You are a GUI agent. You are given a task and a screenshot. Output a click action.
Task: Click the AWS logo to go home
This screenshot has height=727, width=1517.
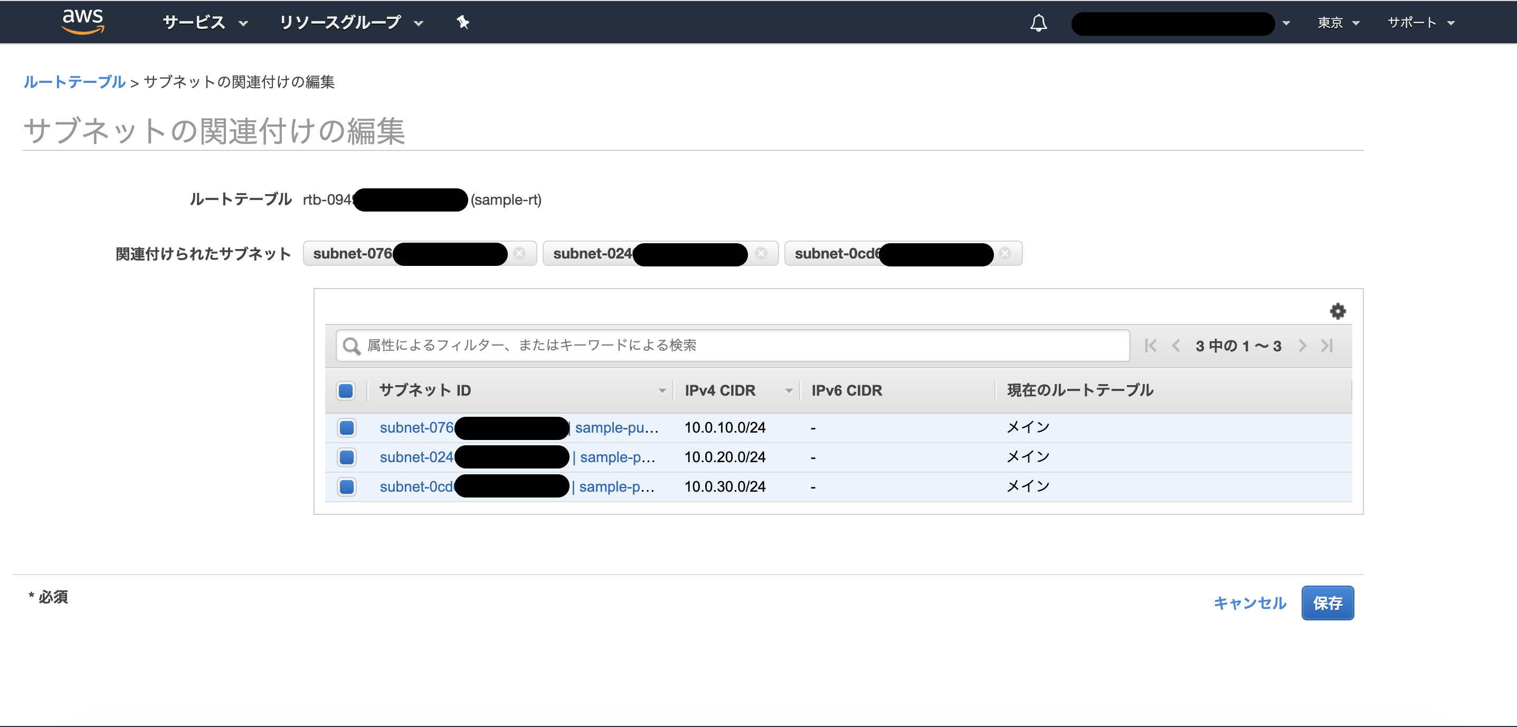coord(83,22)
